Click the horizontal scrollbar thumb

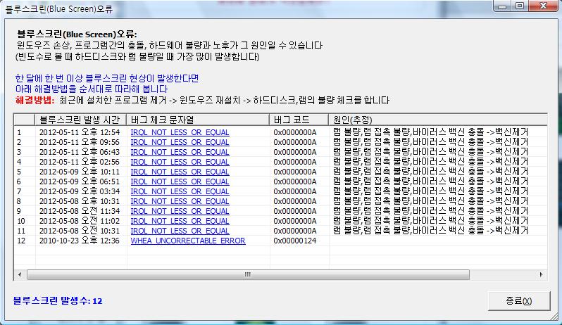pyautogui.click(x=248, y=274)
